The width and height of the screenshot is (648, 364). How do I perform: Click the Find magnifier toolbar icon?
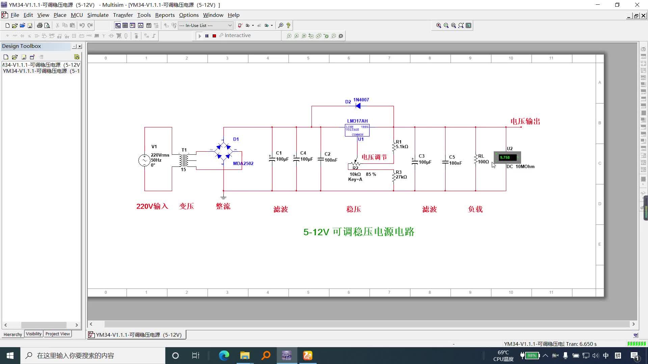[x=280, y=25]
